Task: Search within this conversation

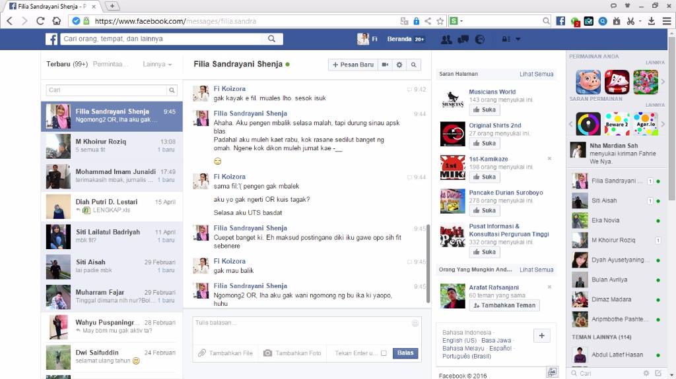Action: tap(413, 65)
